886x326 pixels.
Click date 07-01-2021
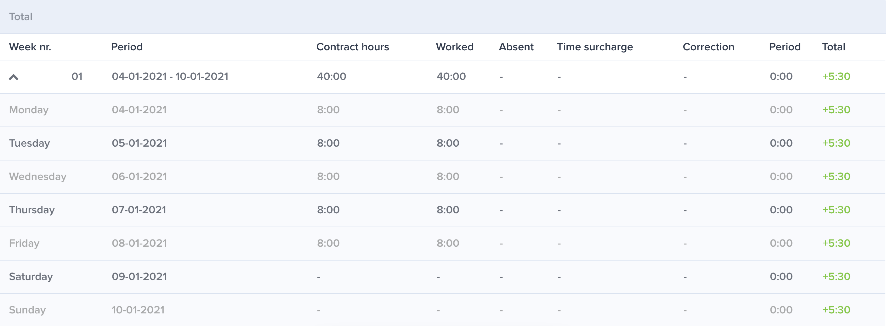(139, 210)
